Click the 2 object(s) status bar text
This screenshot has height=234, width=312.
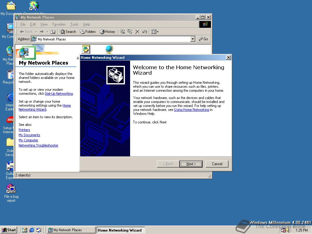(23, 175)
